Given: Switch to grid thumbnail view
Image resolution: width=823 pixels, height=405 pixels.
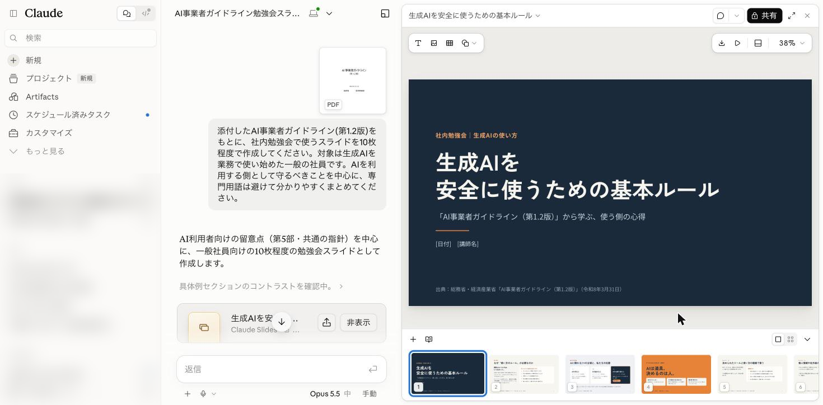Looking at the screenshot, I should 791,339.
